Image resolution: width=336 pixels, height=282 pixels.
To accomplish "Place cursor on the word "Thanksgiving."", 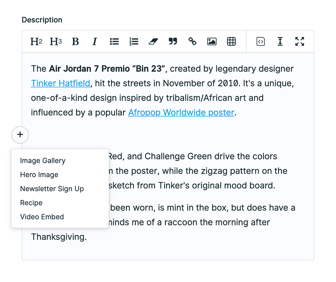I will (59, 237).
